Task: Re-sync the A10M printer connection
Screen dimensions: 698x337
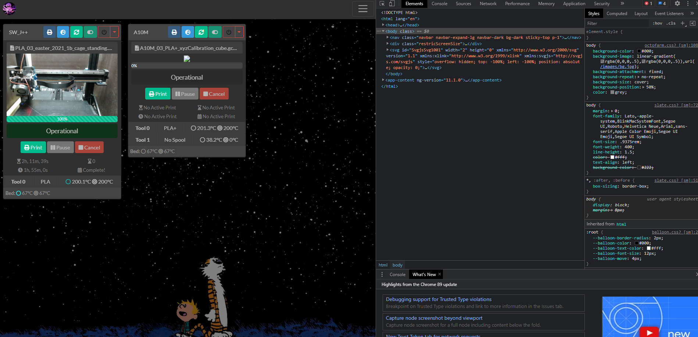Action: click(x=201, y=32)
